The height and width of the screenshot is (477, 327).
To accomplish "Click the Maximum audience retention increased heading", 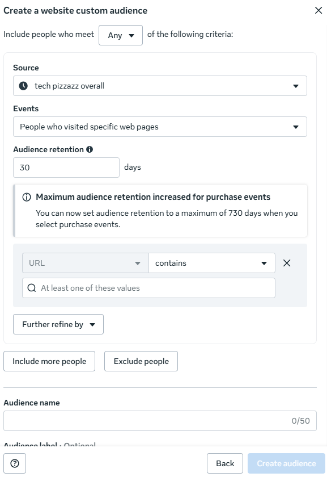I will pos(153,197).
